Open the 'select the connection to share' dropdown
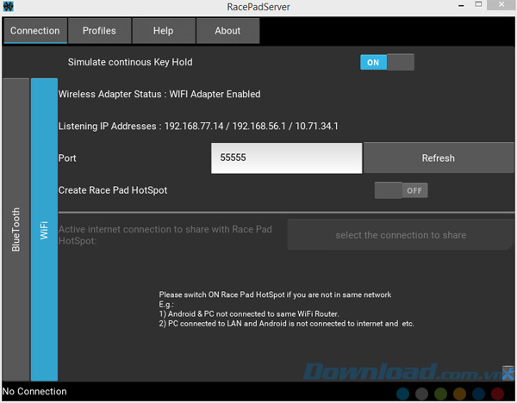This screenshot has height=403, width=517. (401, 235)
